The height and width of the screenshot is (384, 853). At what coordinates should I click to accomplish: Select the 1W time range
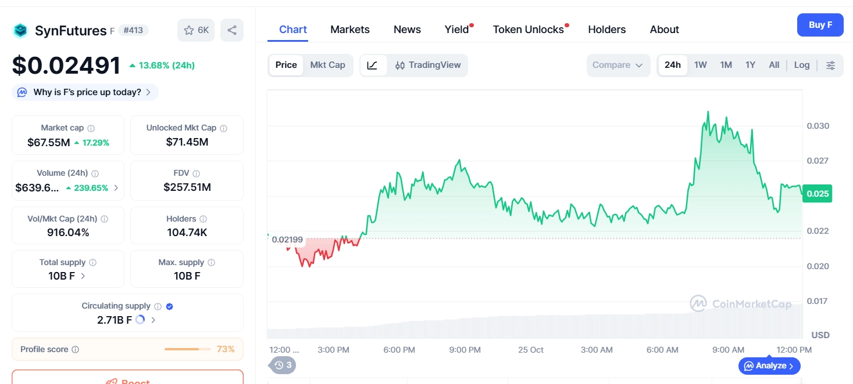(700, 65)
